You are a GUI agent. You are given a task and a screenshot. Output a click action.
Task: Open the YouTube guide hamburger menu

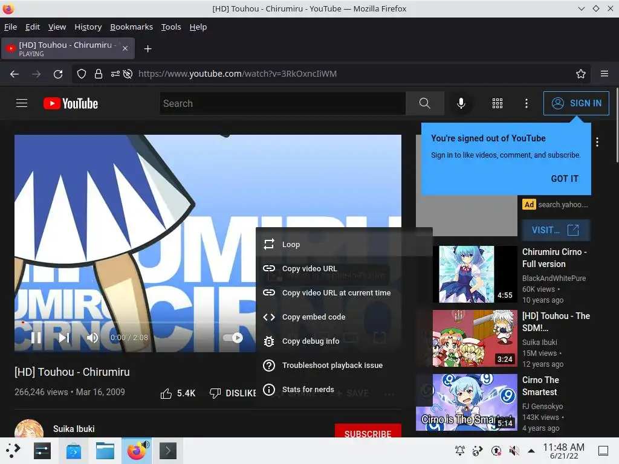tap(22, 103)
